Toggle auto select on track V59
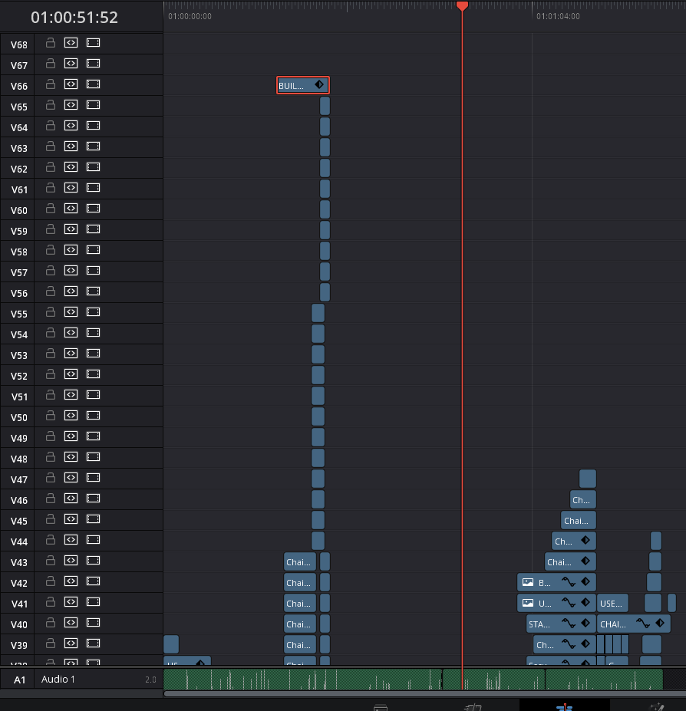 click(71, 229)
